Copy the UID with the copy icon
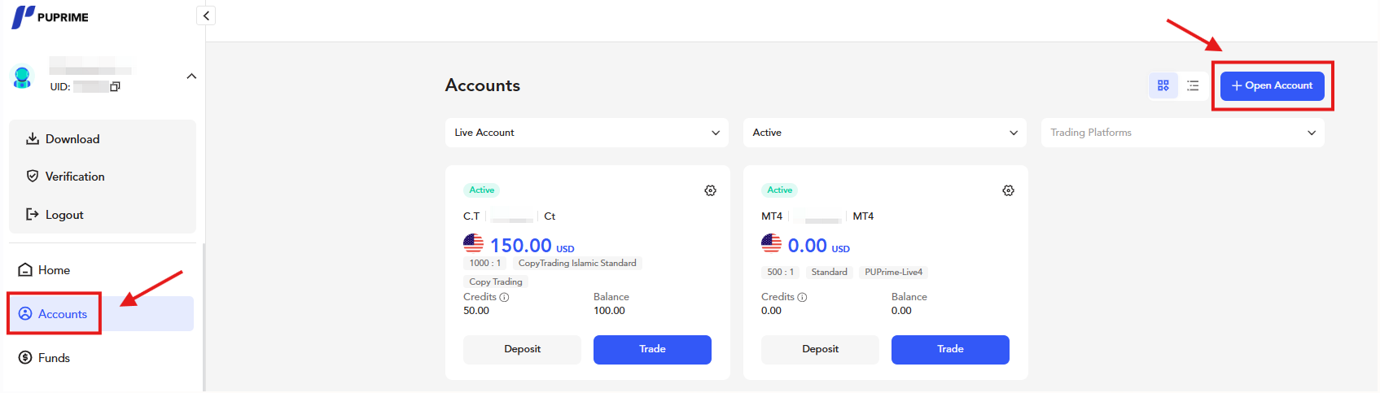The width and height of the screenshot is (1380, 393). coord(115,86)
